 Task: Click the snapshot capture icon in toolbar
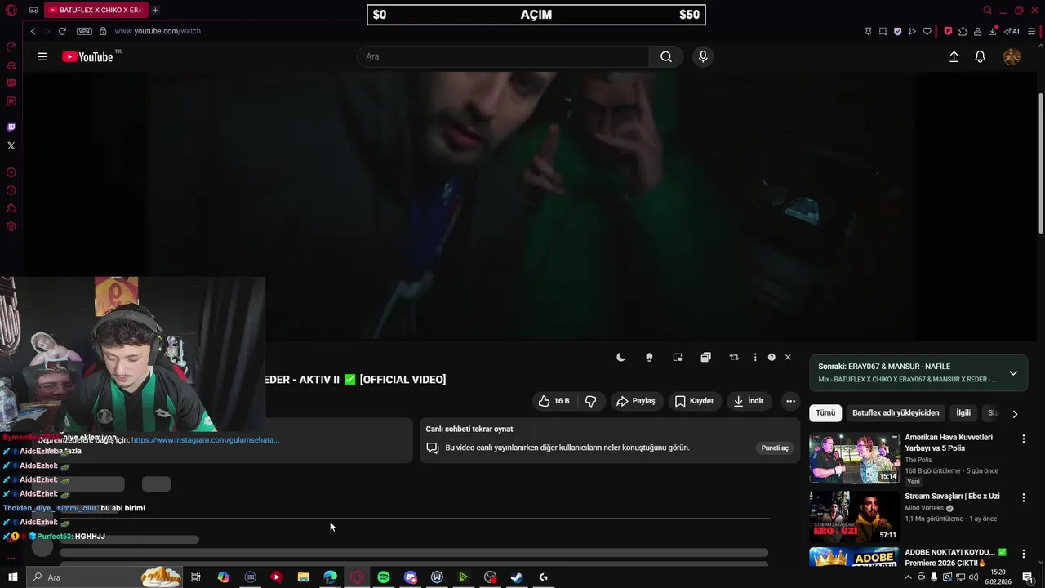click(x=883, y=31)
